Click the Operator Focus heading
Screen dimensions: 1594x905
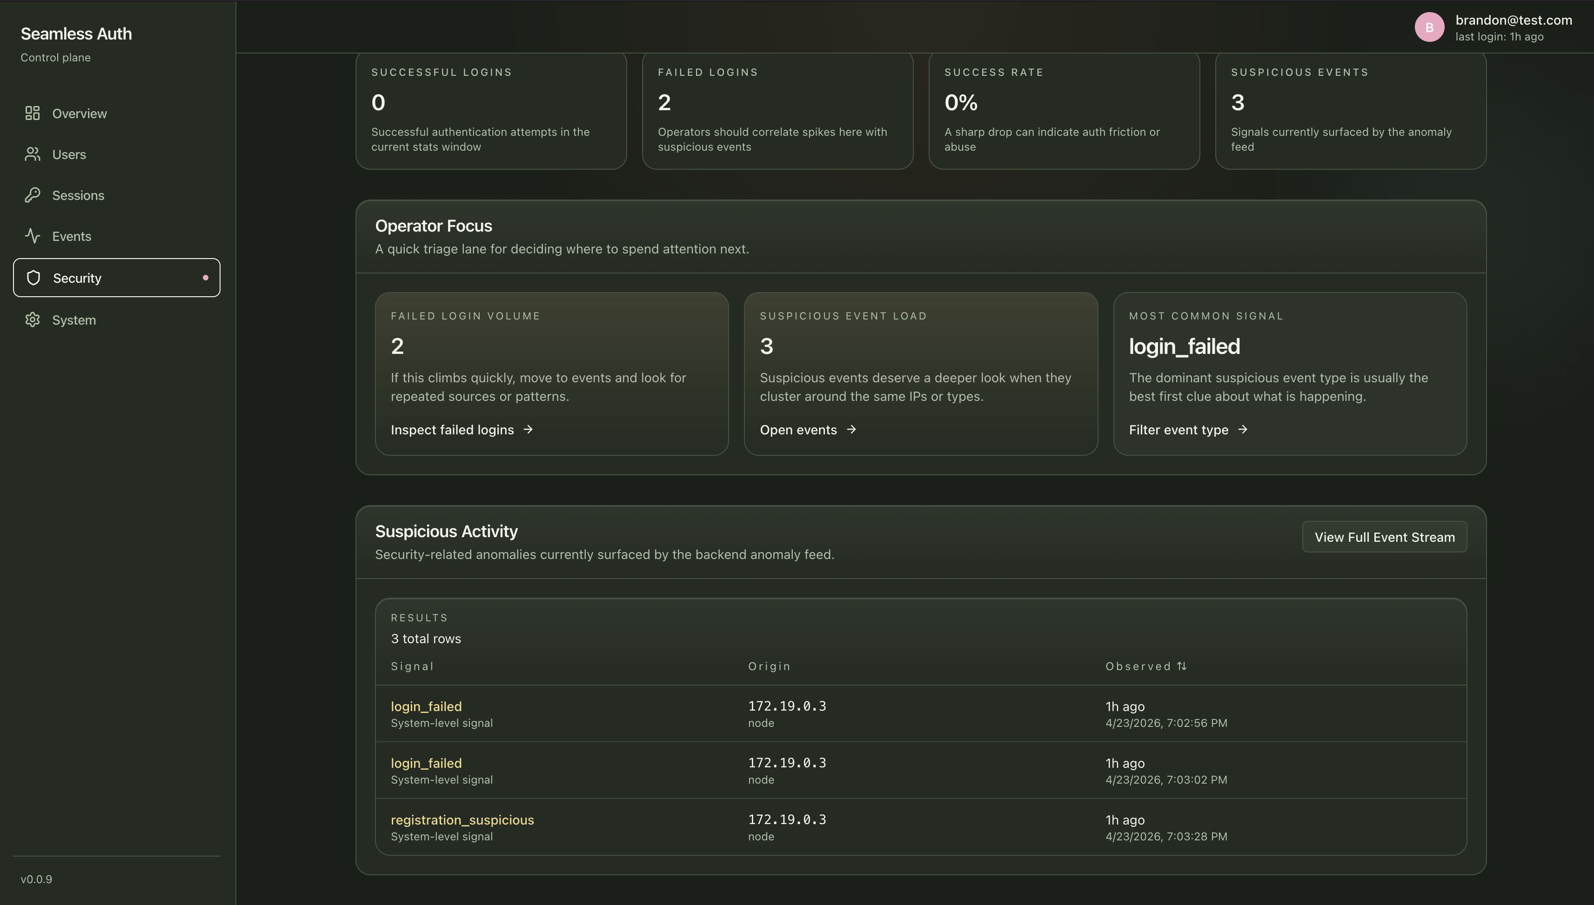click(x=433, y=226)
